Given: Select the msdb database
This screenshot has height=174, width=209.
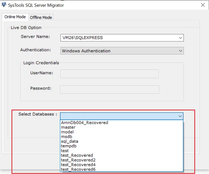Looking at the screenshot, I should click(122, 136).
